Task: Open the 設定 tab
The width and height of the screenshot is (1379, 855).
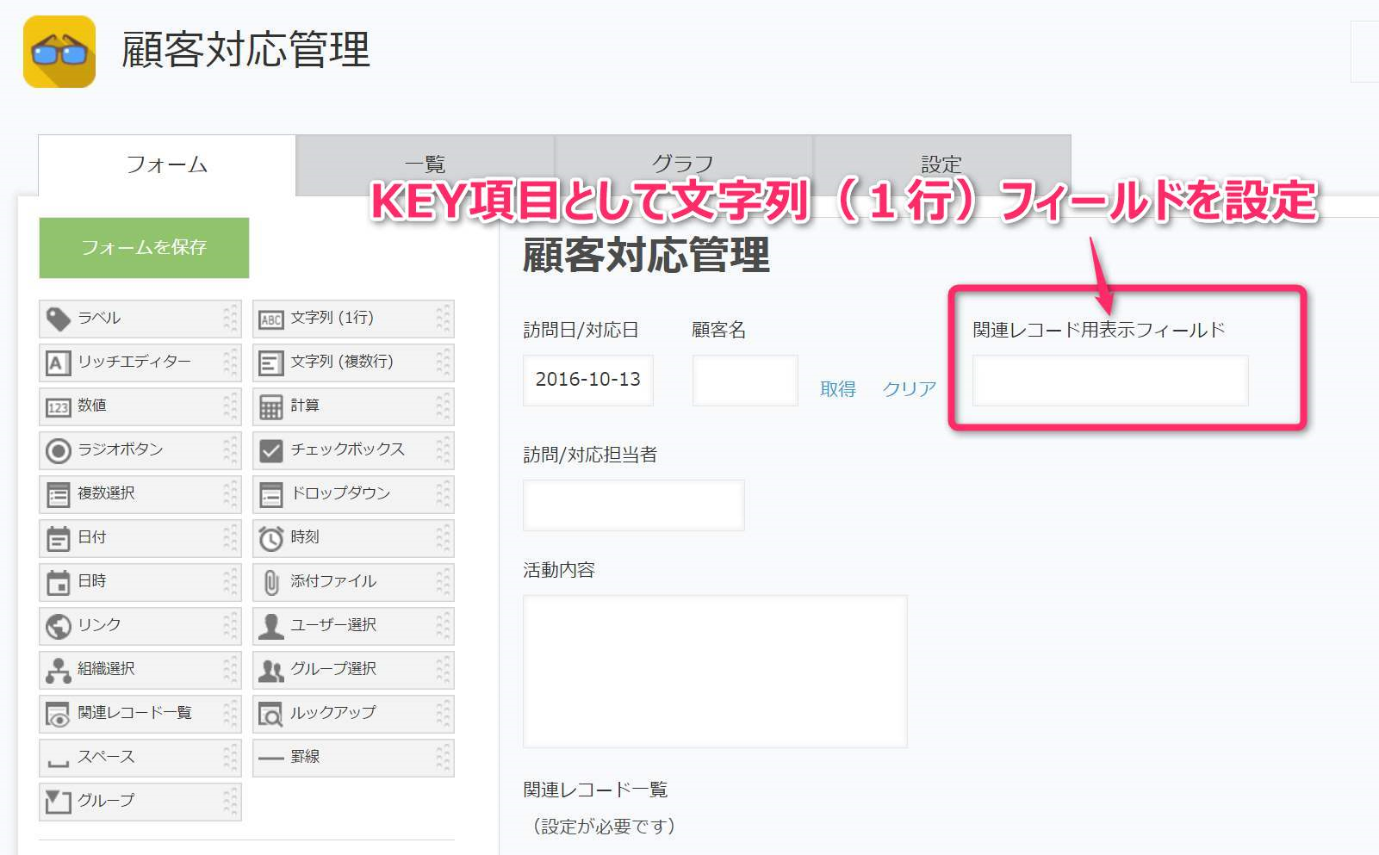Action: pyautogui.click(x=941, y=165)
